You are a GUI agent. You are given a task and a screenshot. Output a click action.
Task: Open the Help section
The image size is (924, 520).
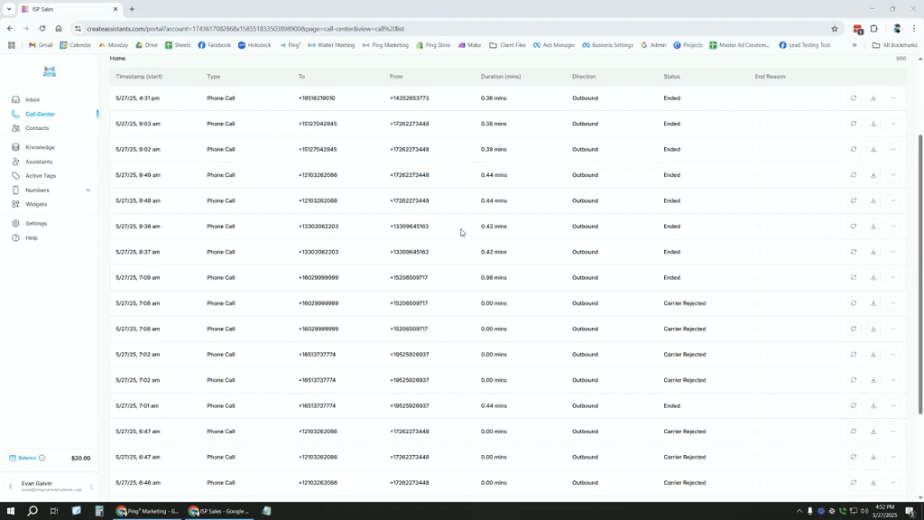[33, 237]
